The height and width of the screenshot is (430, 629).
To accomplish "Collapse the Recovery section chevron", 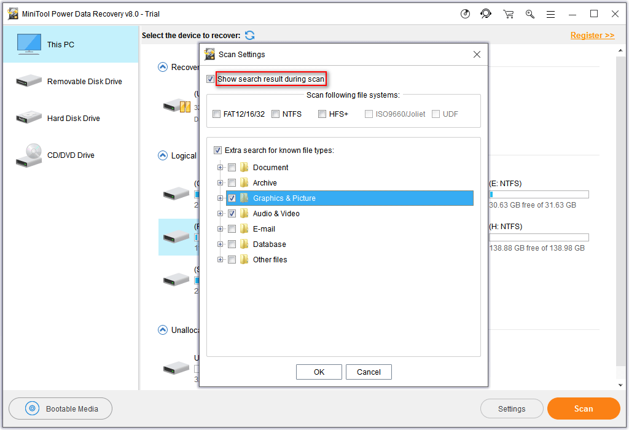I will pos(162,67).
